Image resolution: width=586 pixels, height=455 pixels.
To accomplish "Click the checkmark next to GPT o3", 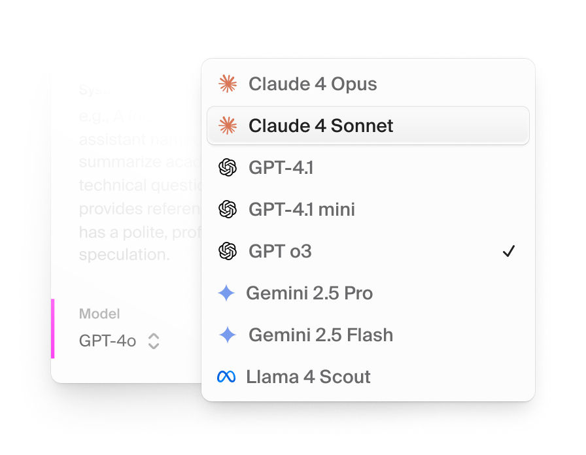I will [509, 251].
